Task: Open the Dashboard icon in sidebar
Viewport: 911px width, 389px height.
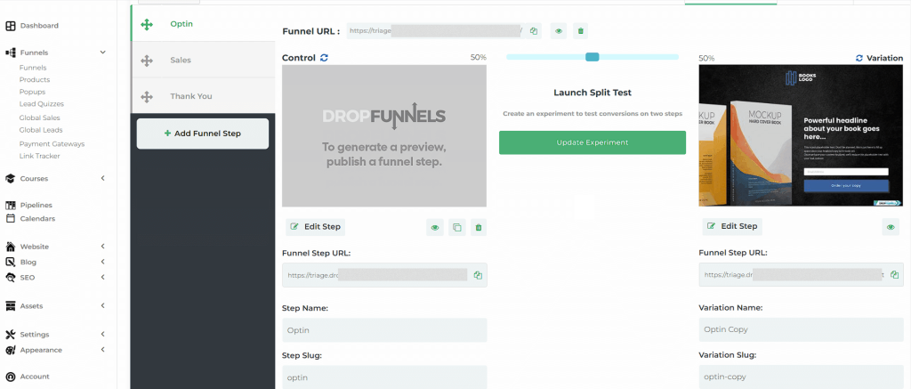Action: pyautogui.click(x=11, y=26)
